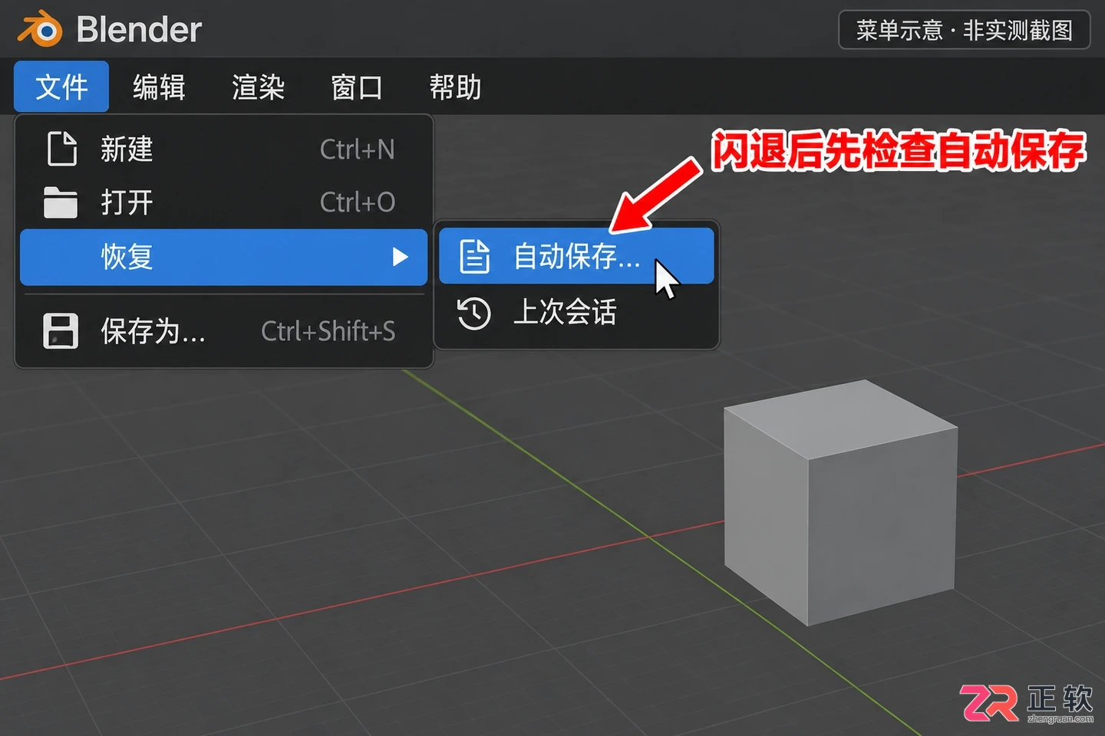Click the gray cube in the viewport
The width and height of the screenshot is (1105, 736).
841,502
